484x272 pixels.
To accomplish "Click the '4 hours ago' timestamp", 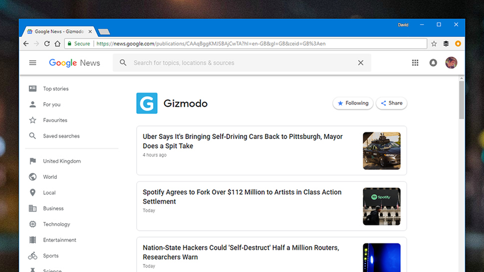I will point(154,155).
